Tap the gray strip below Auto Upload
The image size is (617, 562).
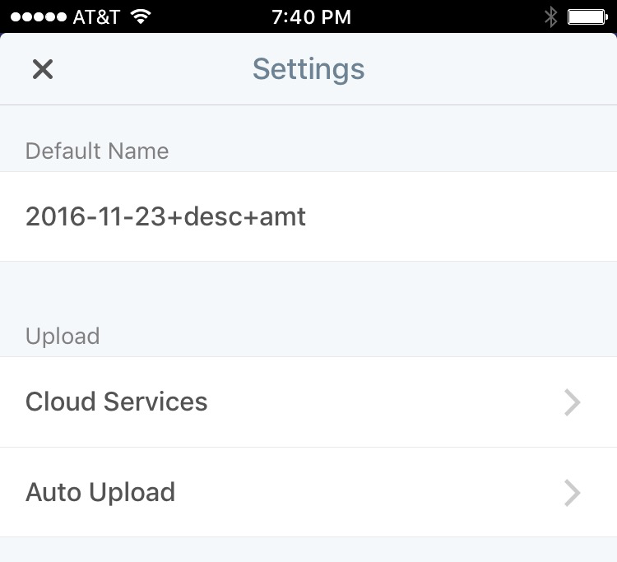point(308,550)
